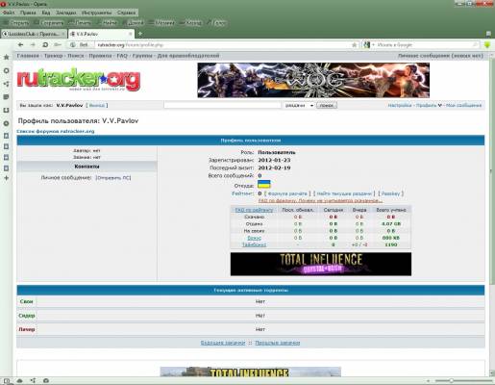
Task: Click the Opera Turbo icon in status bar
Action: (x=46, y=380)
